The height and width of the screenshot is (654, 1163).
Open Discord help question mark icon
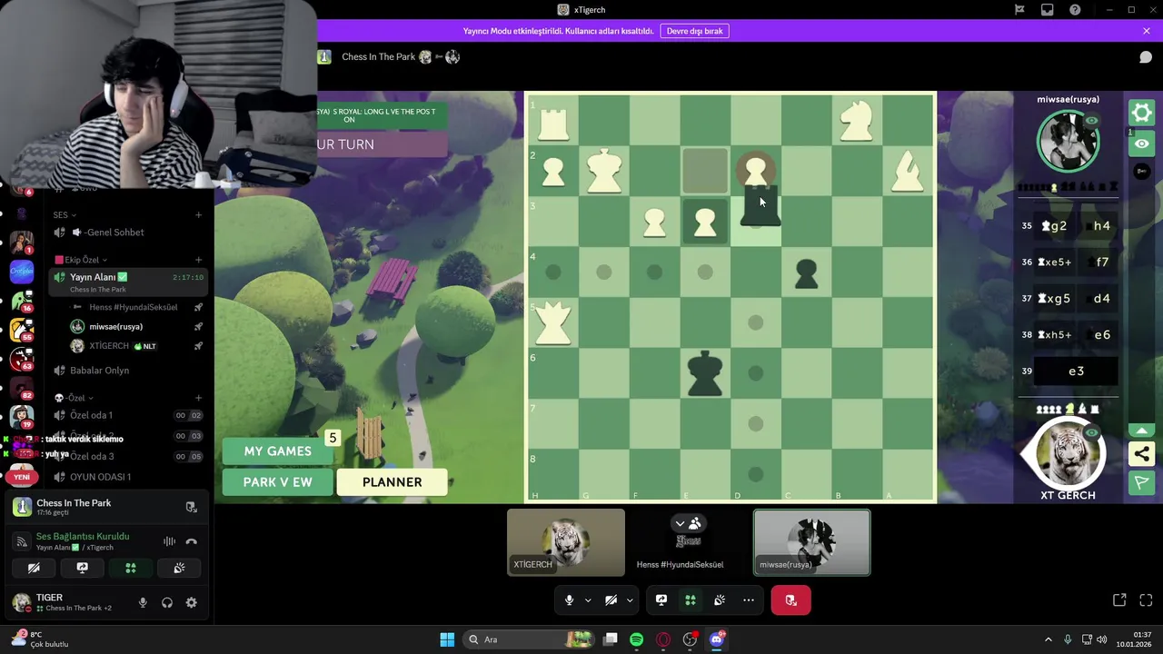[x=1076, y=10]
